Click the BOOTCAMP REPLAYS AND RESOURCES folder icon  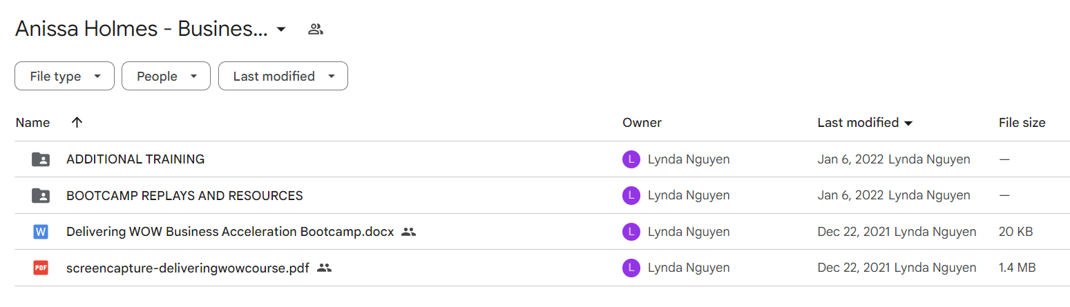[41, 196]
